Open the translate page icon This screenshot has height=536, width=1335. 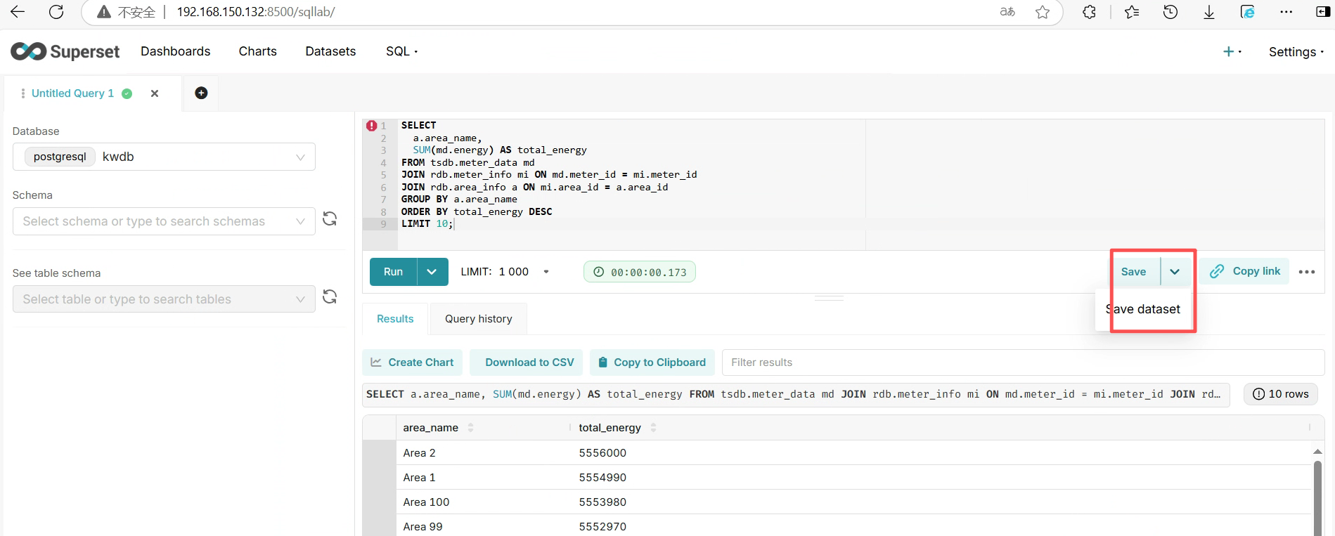[1007, 12]
